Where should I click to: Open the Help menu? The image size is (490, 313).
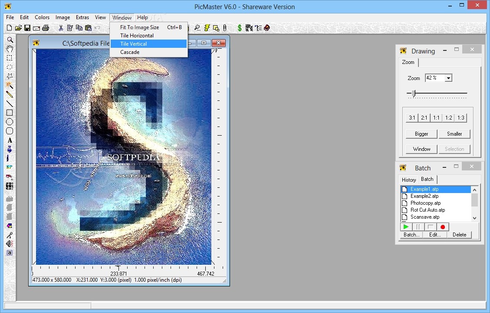tap(142, 17)
